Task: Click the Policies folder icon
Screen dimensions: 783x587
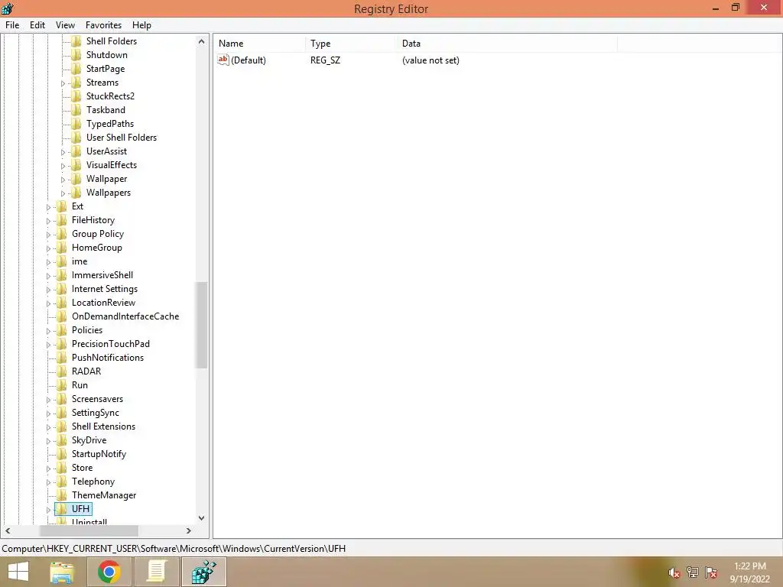Action: coord(61,330)
